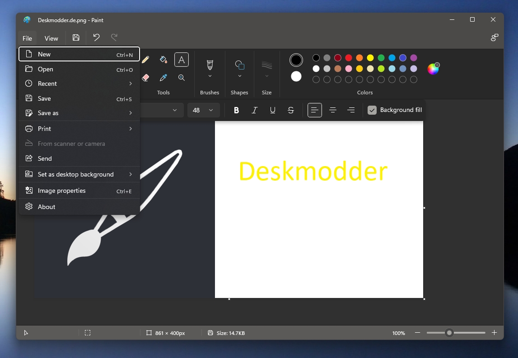Screen dimensions: 518x358
Task: Click the zoom in plus icon
Action: 494,333
